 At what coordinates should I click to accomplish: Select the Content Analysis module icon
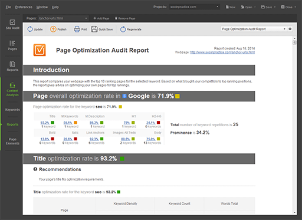click(12, 85)
